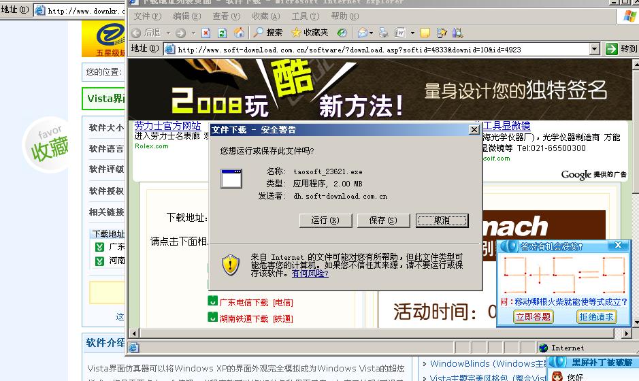Click the background window address field

point(80,11)
